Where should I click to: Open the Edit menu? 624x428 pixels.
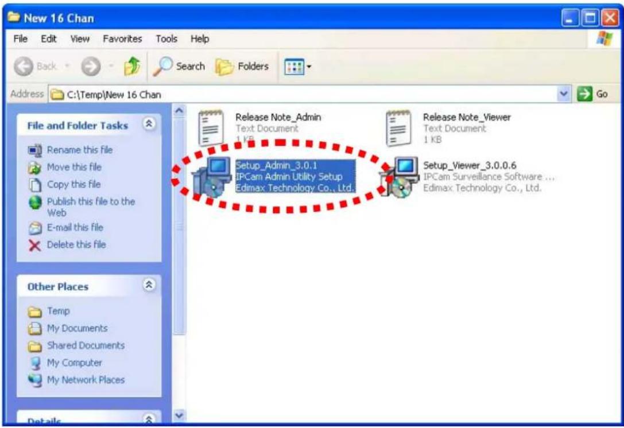tap(49, 39)
